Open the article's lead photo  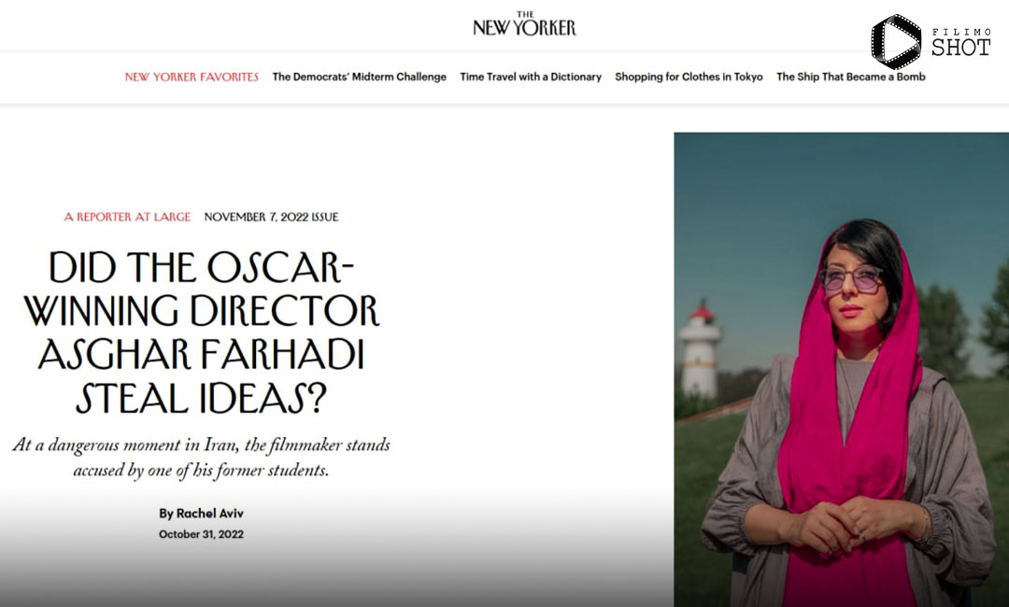pos(841,370)
